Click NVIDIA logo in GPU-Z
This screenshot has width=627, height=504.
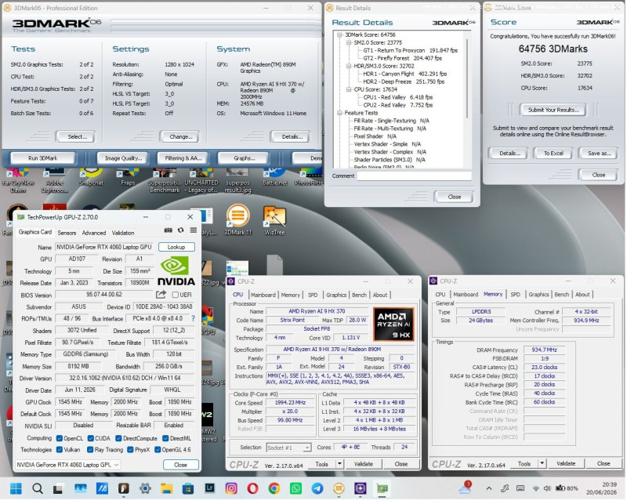[x=176, y=272]
